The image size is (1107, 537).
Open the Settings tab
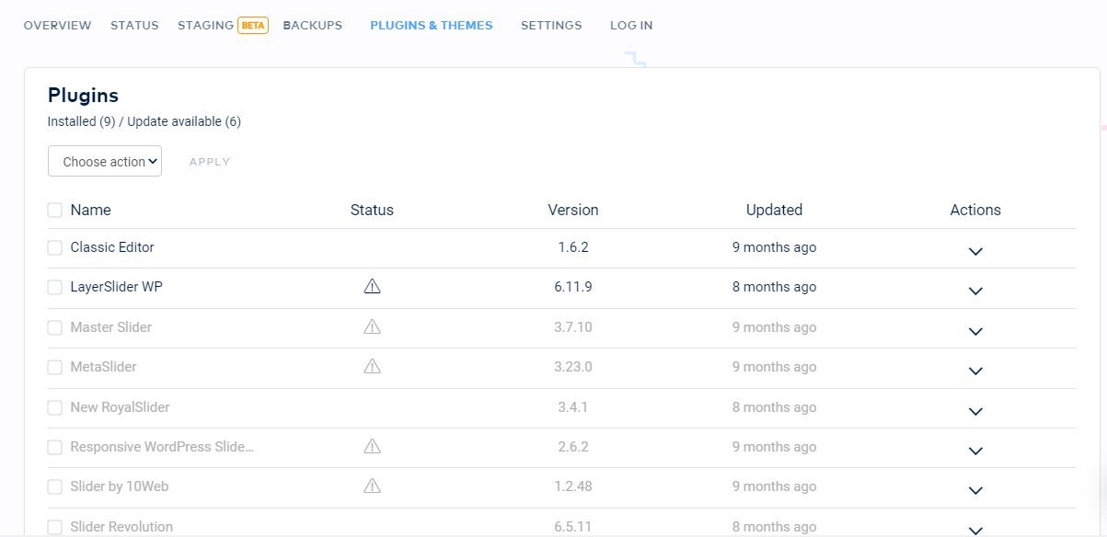[x=551, y=26]
